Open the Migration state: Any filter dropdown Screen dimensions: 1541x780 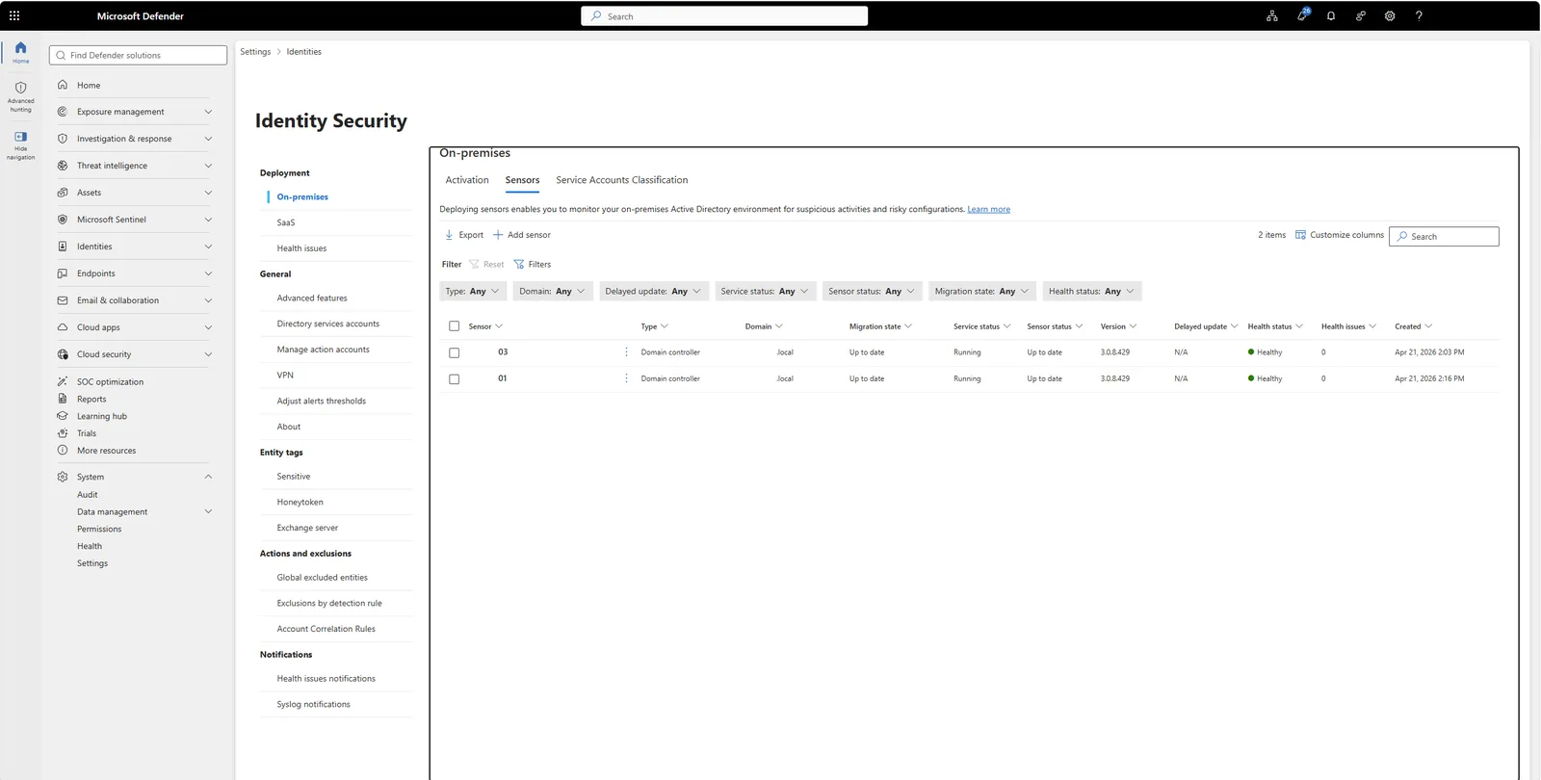coord(982,291)
